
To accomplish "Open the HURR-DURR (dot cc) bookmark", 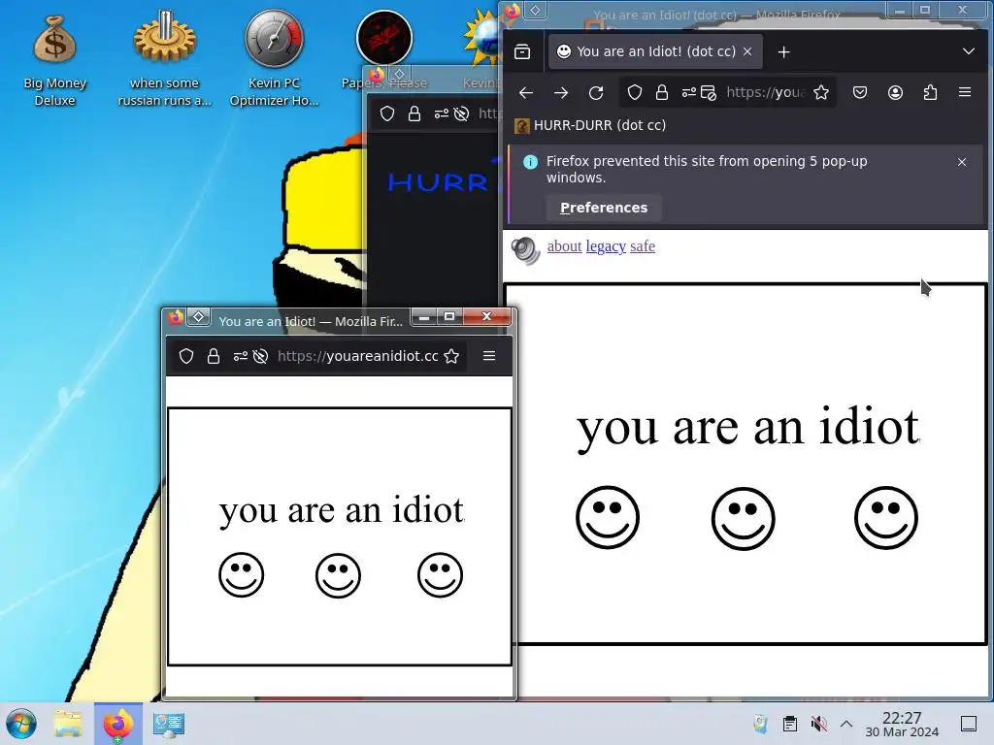I will [x=590, y=125].
